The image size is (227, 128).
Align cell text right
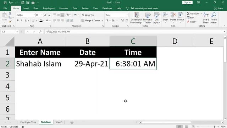click(62, 21)
